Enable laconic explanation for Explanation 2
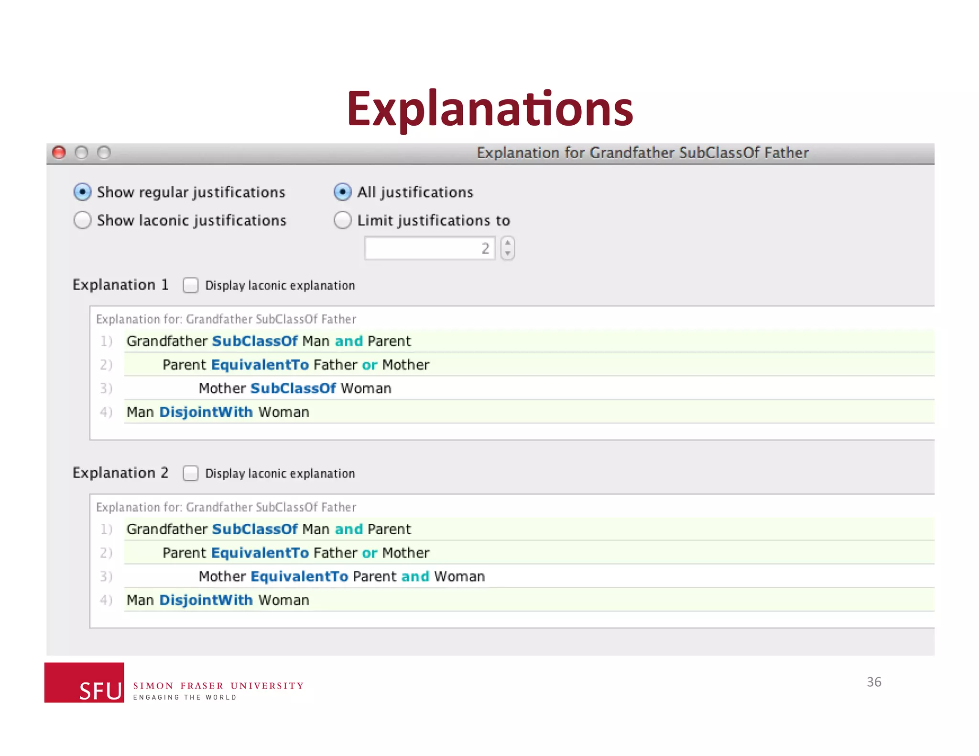The width and height of the screenshot is (979, 756). tap(191, 473)
